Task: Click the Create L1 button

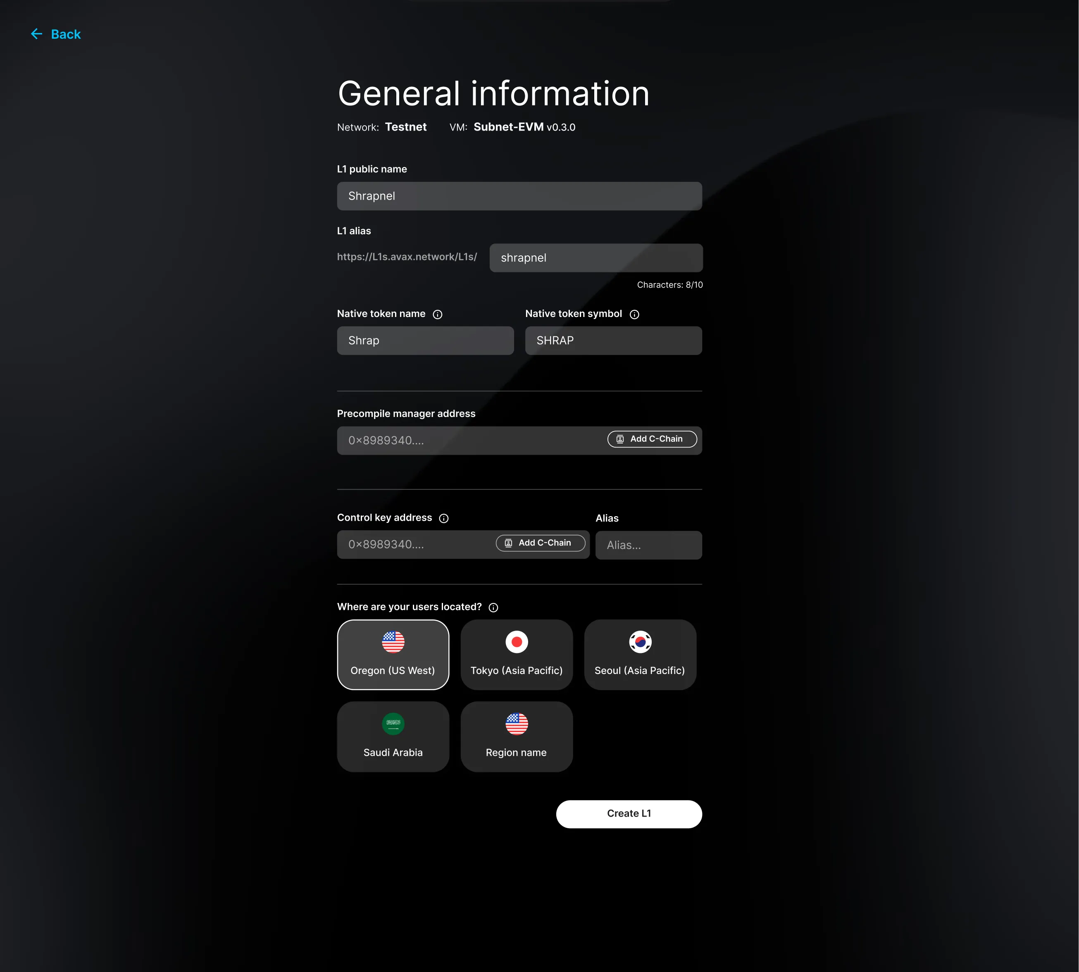Action: point(629,814)
